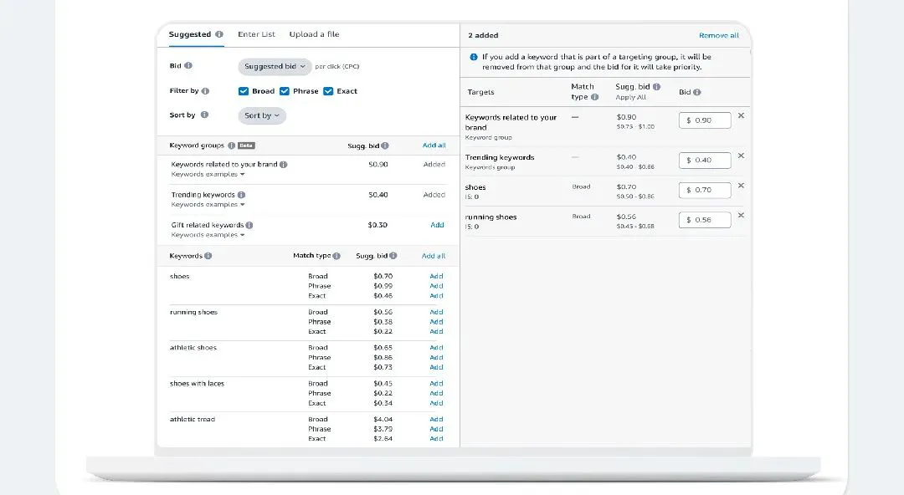Viewport: 904px width, 495px height.
Task: Add the Gift related keywords group
Action: point(437,225)
